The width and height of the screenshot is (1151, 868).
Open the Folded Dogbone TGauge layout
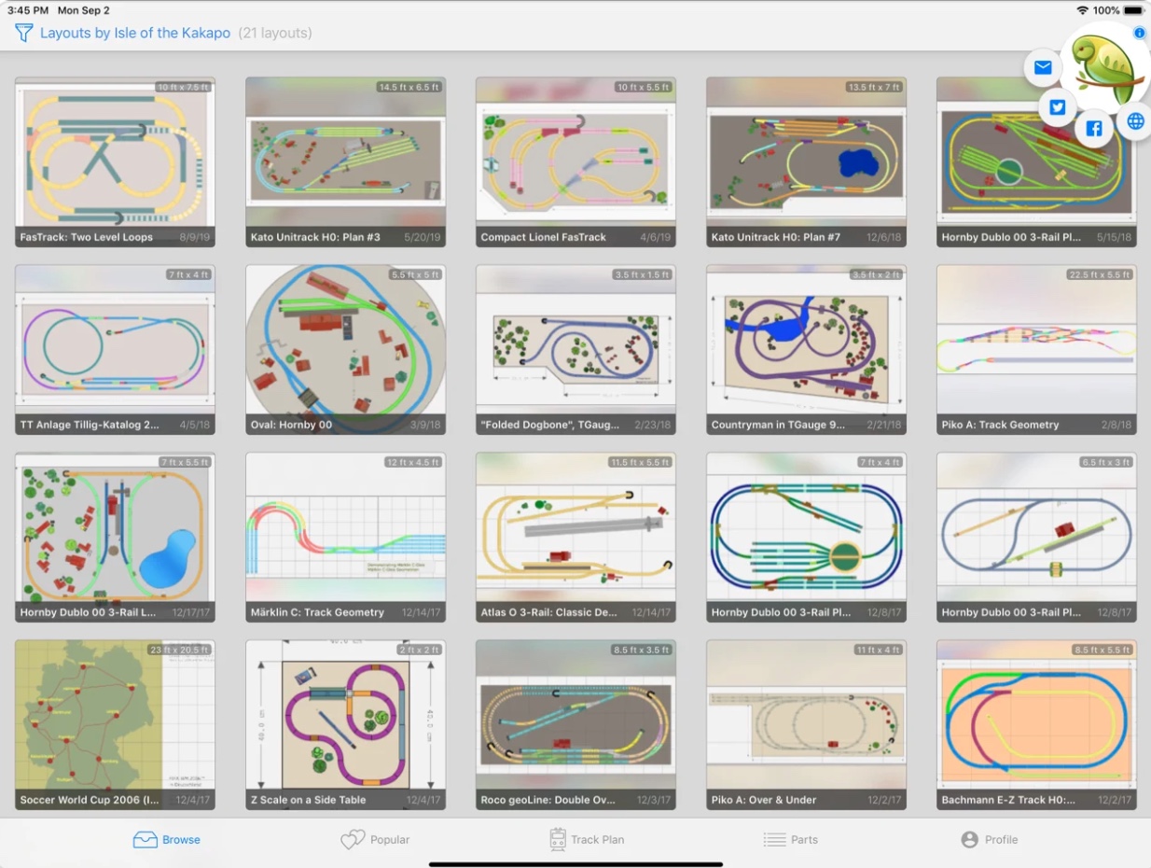tap(575, 350)
